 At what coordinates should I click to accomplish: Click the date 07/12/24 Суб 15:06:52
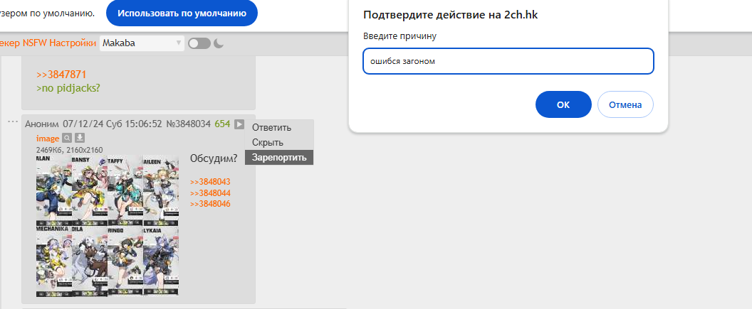[x=112, y=124]
